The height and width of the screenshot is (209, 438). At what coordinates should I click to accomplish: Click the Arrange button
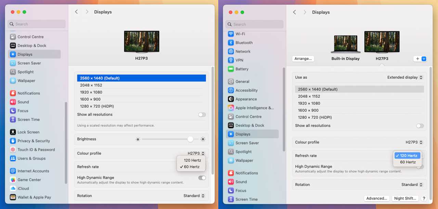point(303,59)
